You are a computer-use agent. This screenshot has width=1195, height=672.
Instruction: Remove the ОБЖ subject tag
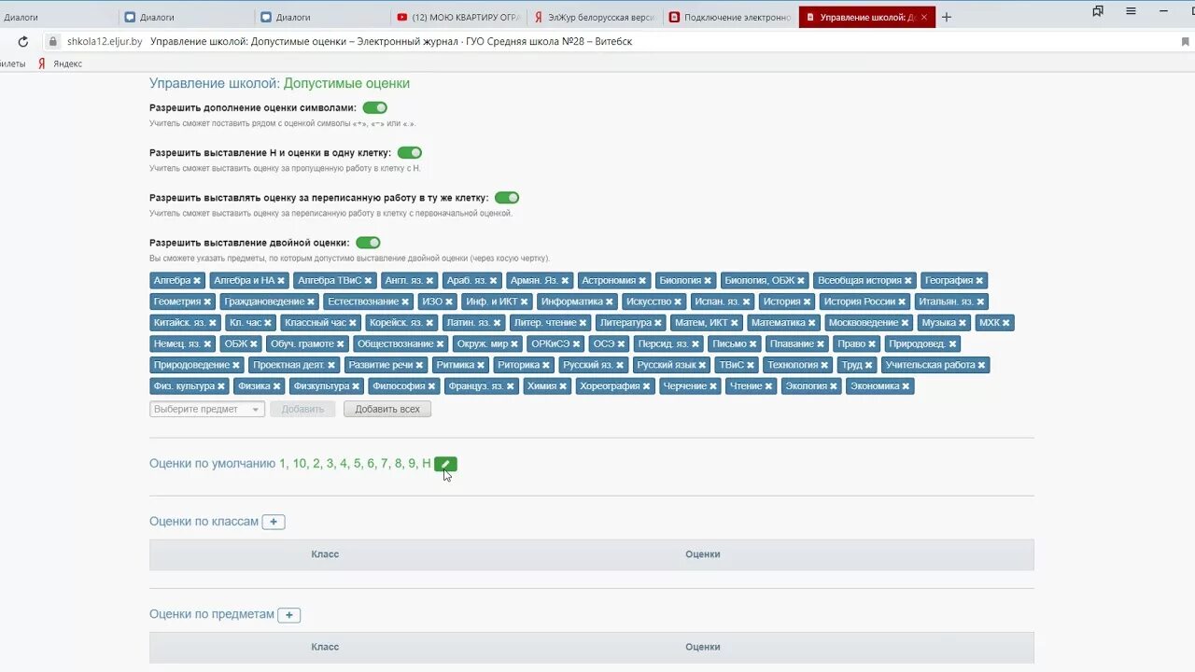[x=254, y=344]
